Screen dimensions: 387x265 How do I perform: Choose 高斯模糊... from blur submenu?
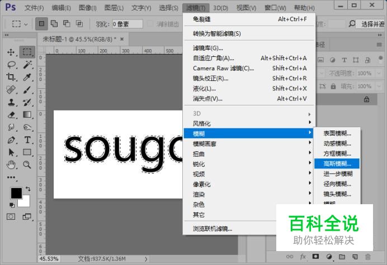coord(337,163)
